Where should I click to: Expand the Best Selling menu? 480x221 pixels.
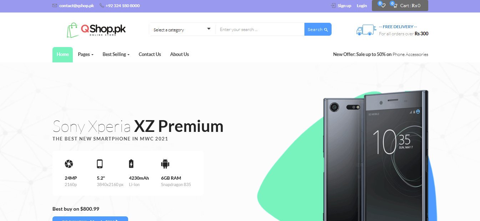click(x=116, y=55)
